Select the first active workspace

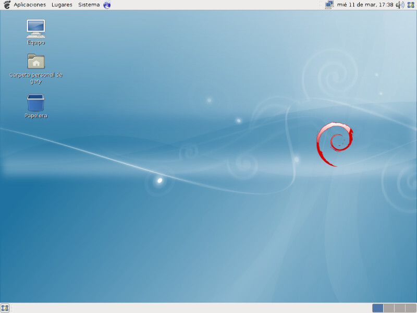pyautogui.click(x=378, y=308)
